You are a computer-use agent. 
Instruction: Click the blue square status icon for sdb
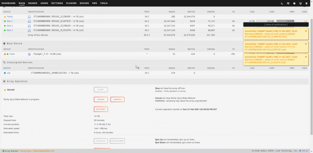5,73
